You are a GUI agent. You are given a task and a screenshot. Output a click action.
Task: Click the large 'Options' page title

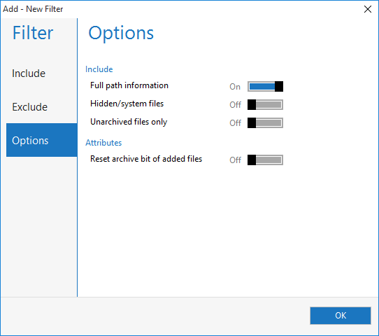(121, 34)
